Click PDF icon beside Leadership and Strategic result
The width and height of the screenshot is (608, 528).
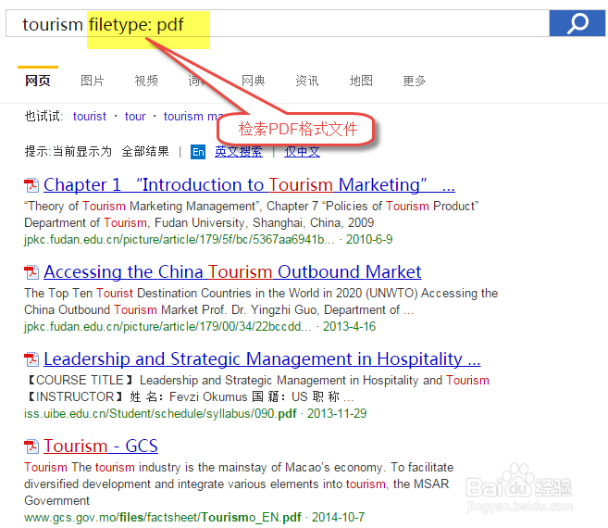pos(31,359)
